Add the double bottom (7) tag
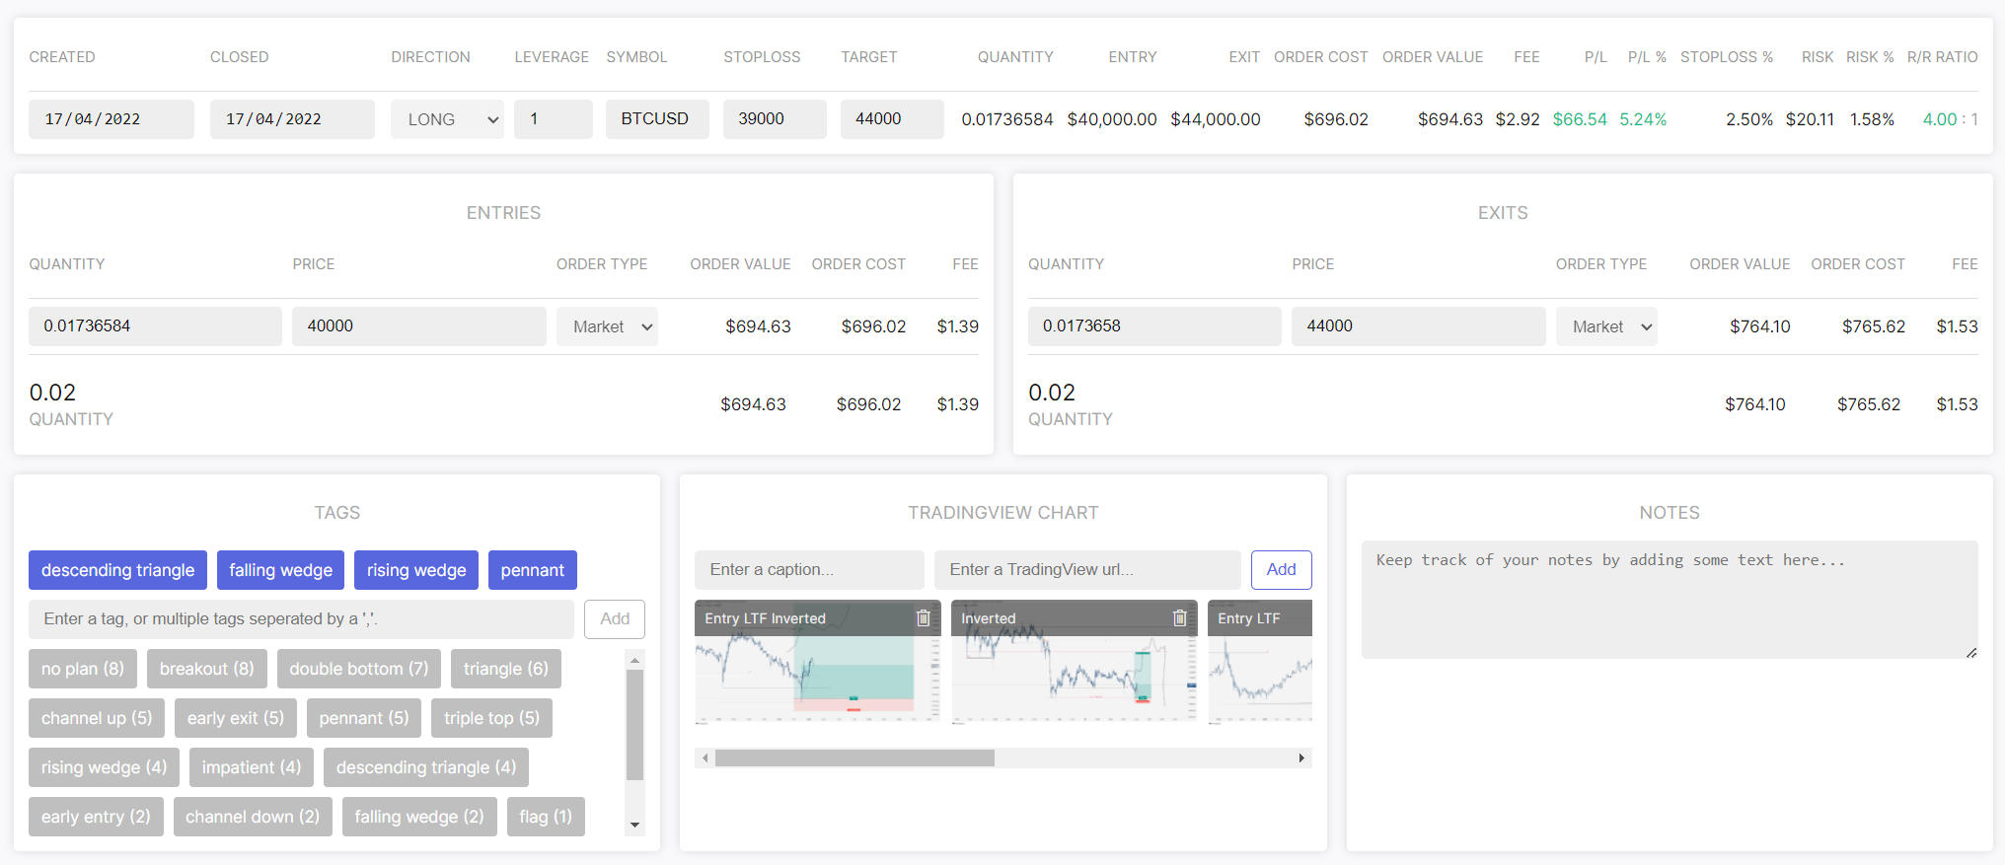Screen dimensions: 2005x865 tap(359, 669)
